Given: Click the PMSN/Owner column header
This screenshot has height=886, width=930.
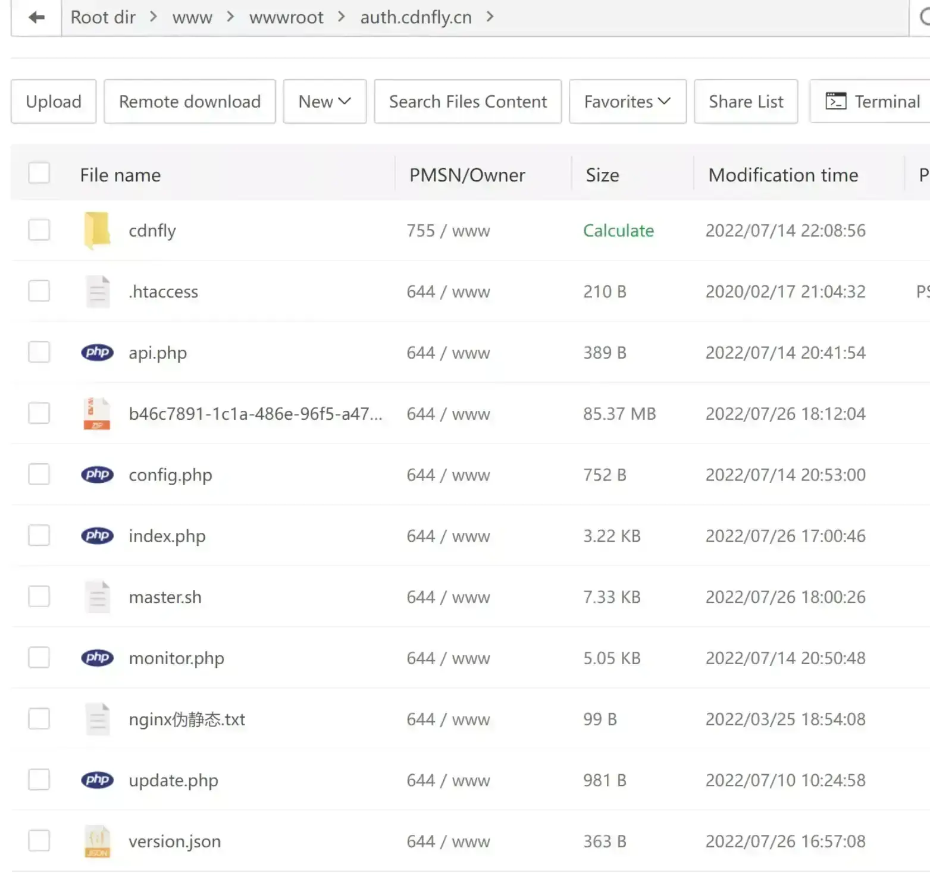Looking at the screenshot, I should tap(467, 175).
